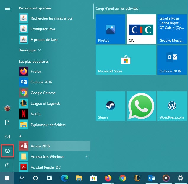
Task: Click the 'Récemment ajoutées' heading
Action: (35, 8)
